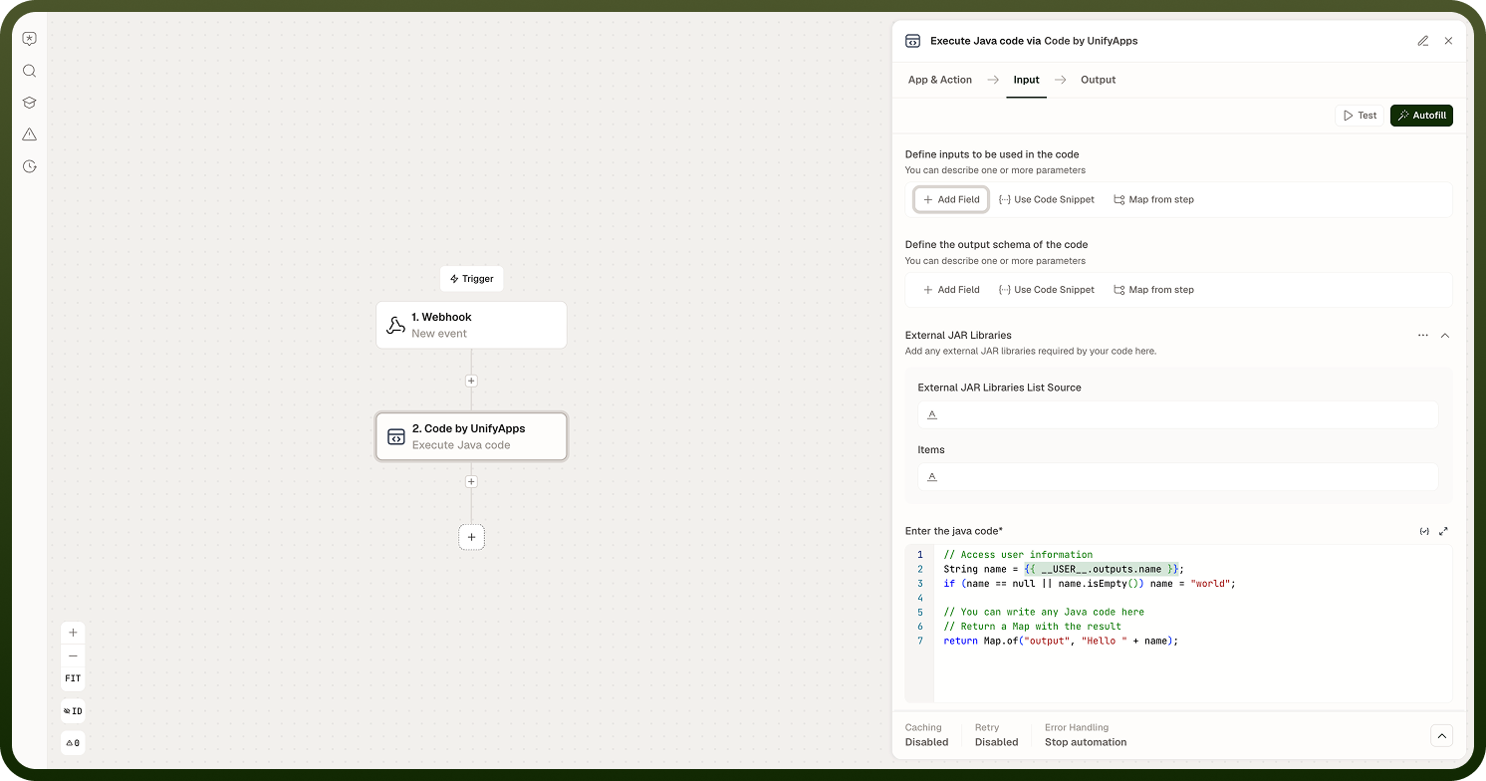Open the warning triangle icon in sidebar
This screenshot has width=1486, height=781.
29,134
